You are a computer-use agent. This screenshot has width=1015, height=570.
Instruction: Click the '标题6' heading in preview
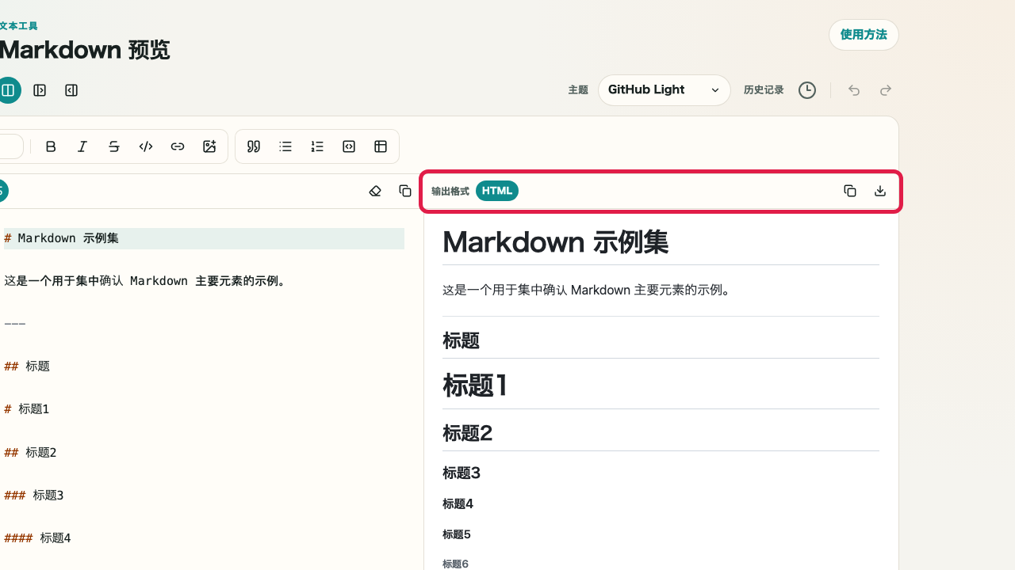pos(455,564)
